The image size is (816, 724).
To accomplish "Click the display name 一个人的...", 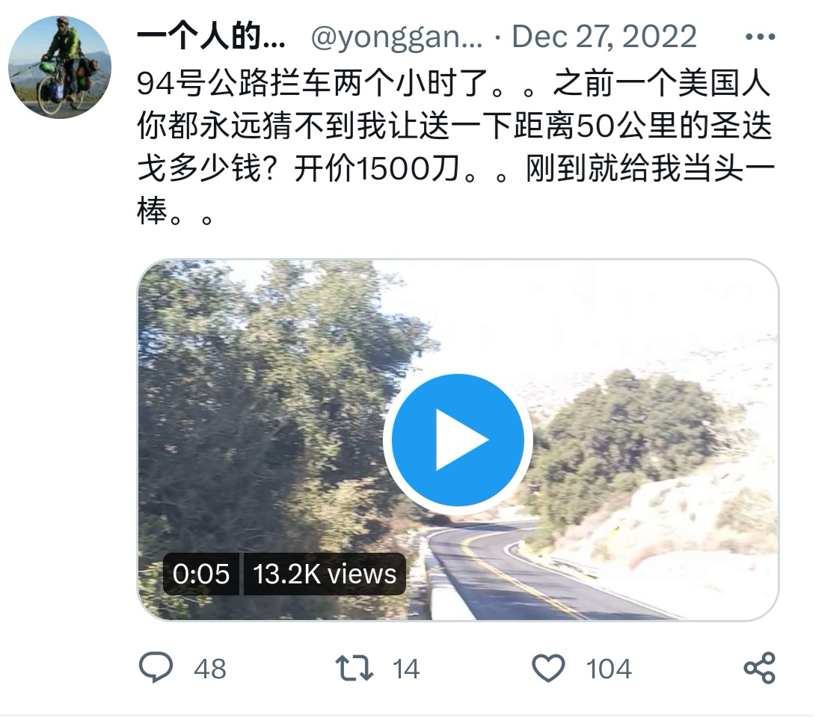I will [x=211, y=37].
